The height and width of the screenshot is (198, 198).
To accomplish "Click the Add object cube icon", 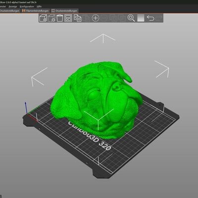I will (x=43, y=18).
